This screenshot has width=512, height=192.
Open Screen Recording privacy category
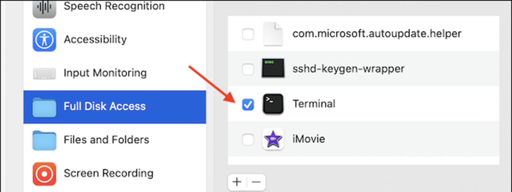click(x=115, y=174)
